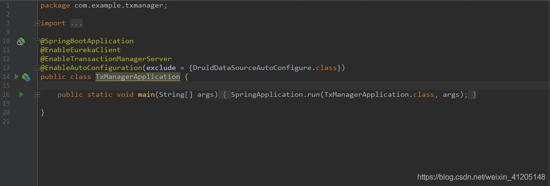Click the Spring bean gutter icon beside @SpringBootApplication

21,42
